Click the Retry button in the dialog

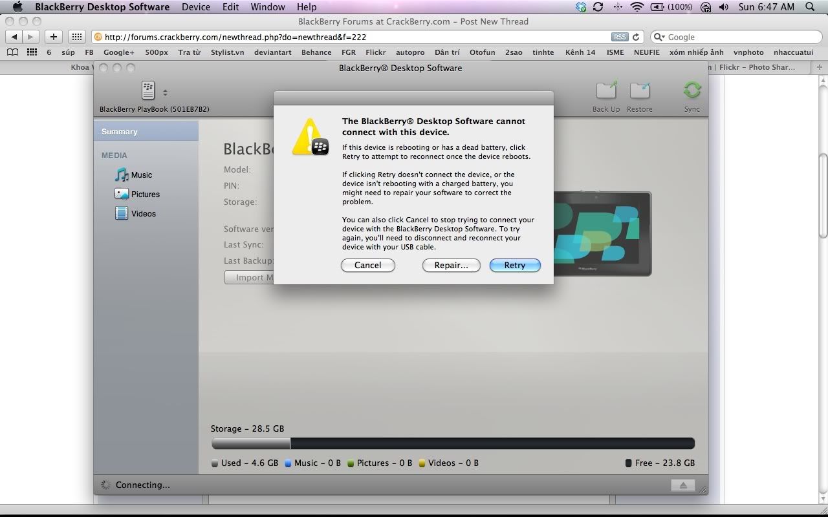click(x=515, y=265)
